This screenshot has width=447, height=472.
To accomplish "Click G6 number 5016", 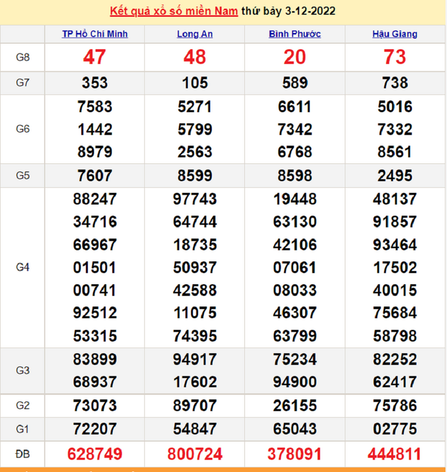I will pyautogui.click(x=395, y=107).
